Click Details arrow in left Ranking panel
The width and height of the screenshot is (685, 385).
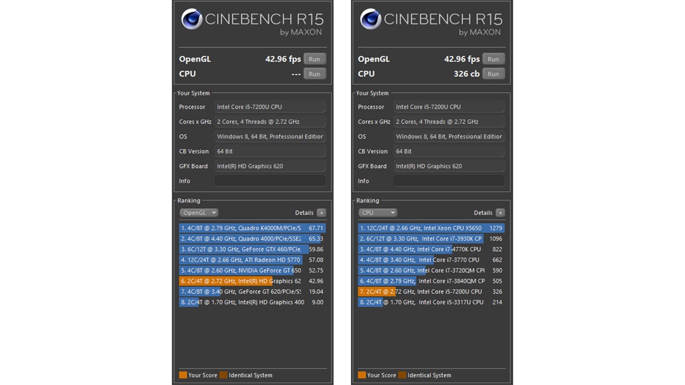(x=321, y=213)
